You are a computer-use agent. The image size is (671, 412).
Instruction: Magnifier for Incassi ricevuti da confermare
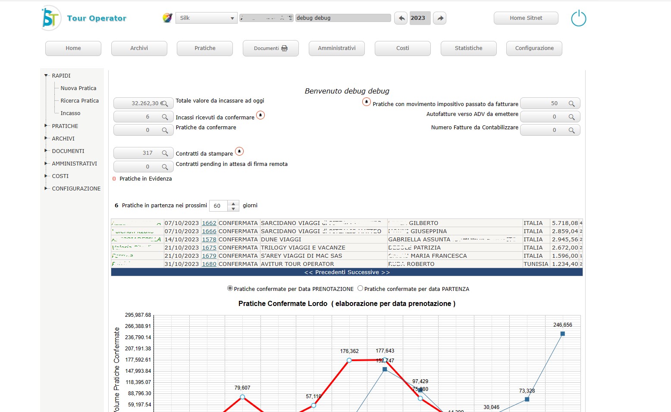pyautogui.click(x=165, y=117)
